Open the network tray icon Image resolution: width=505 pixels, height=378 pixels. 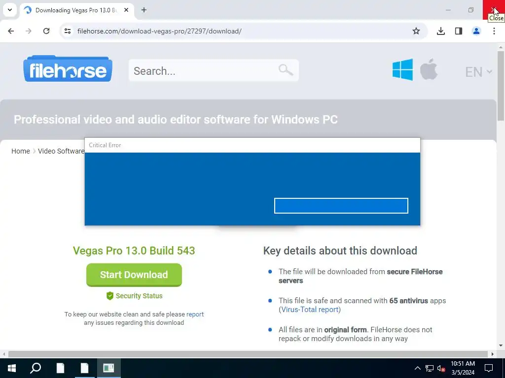(430, 368)
